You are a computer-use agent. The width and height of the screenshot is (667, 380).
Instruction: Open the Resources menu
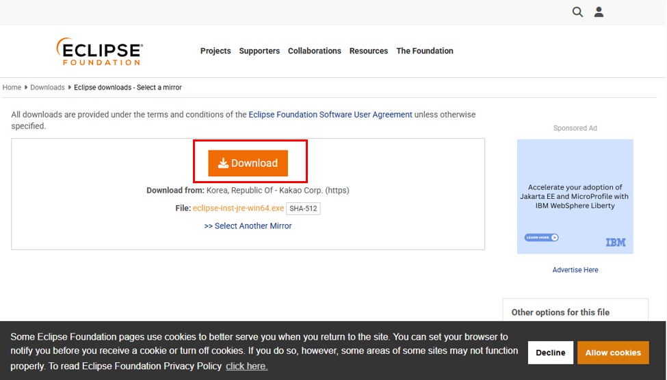[369, 51]
